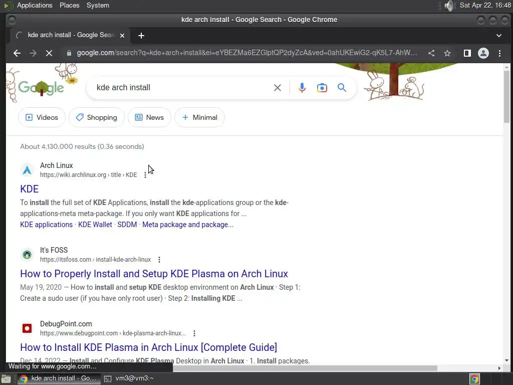
Task: Filter results by Videos
Action: 42,117
